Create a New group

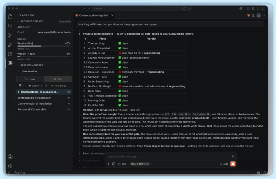[x=58, y=86]
